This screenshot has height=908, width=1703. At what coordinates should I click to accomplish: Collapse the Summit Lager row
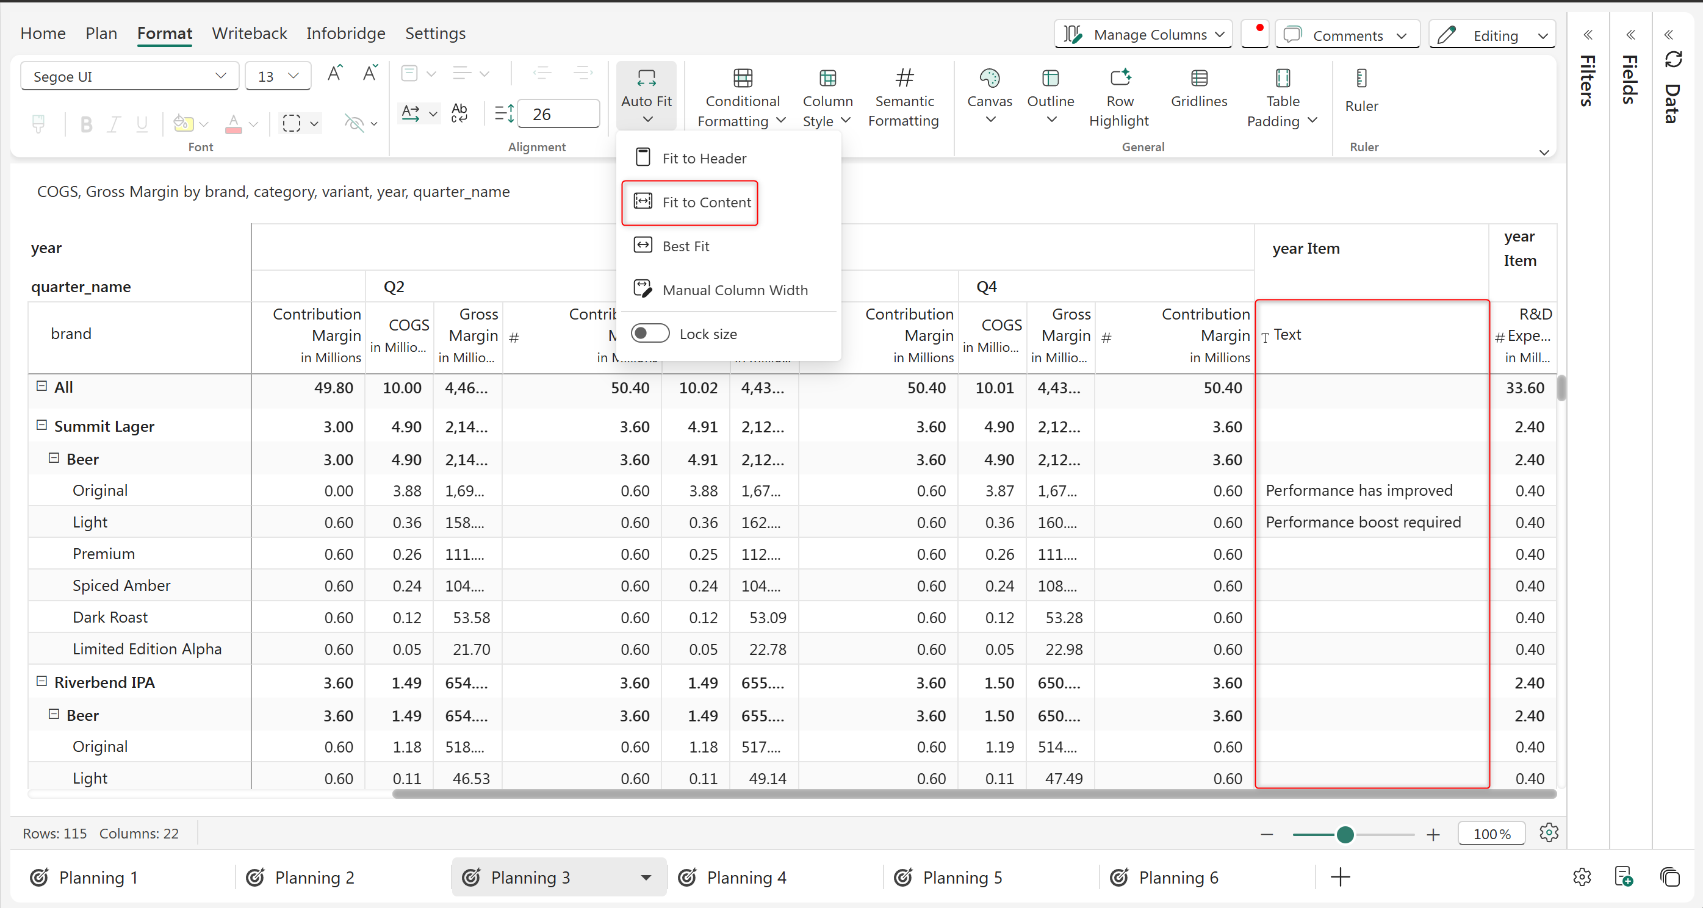[41, 426]
